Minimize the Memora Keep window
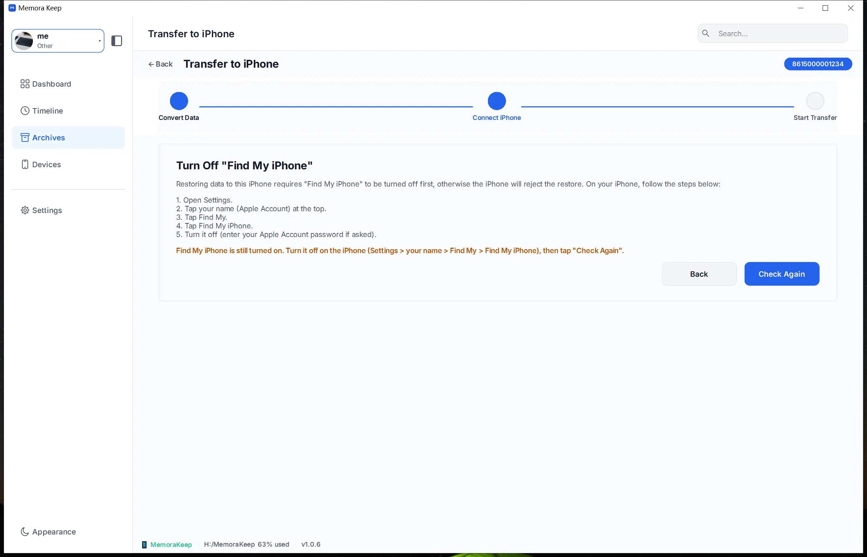This screenshot has height=557, width=867. (x=800, y=8)
